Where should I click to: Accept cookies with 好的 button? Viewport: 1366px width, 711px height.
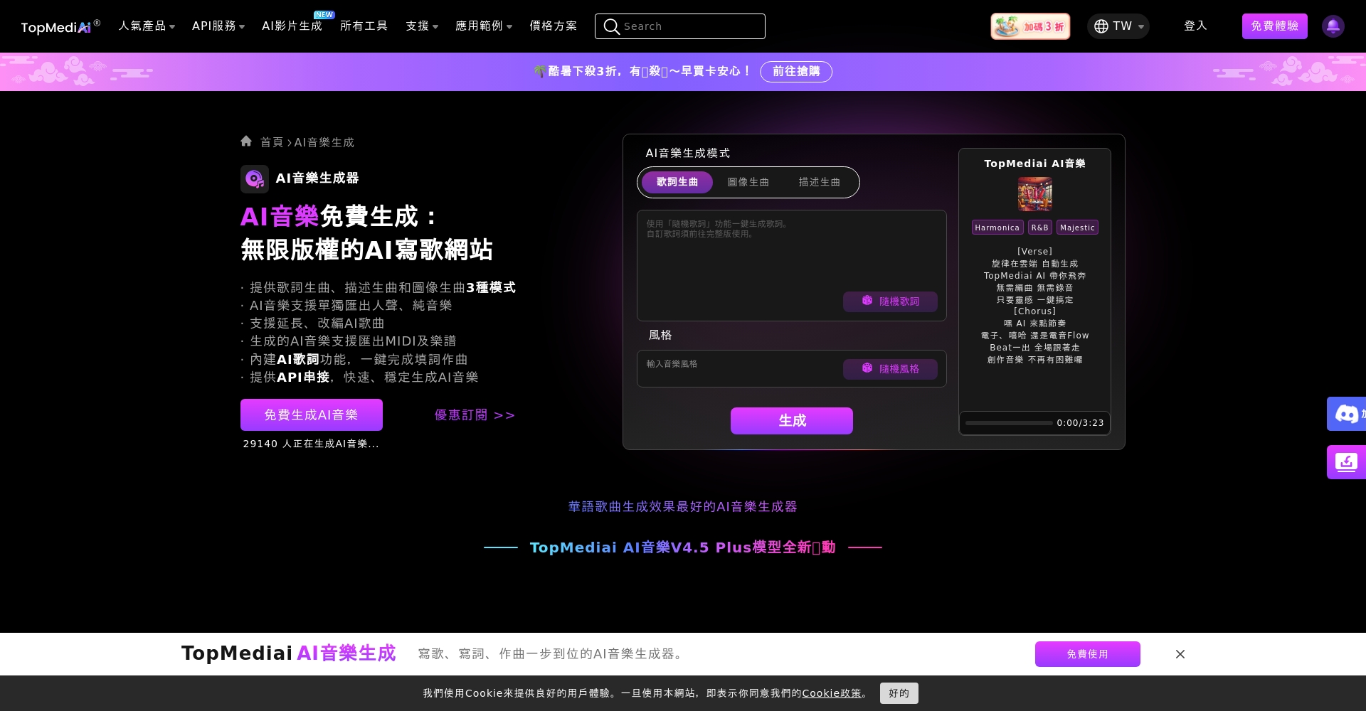899,693
